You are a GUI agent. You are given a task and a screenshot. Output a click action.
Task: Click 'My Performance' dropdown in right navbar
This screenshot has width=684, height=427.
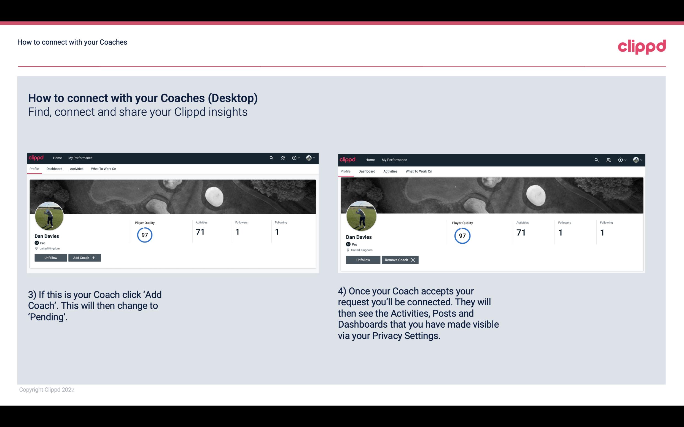[394, 159]
